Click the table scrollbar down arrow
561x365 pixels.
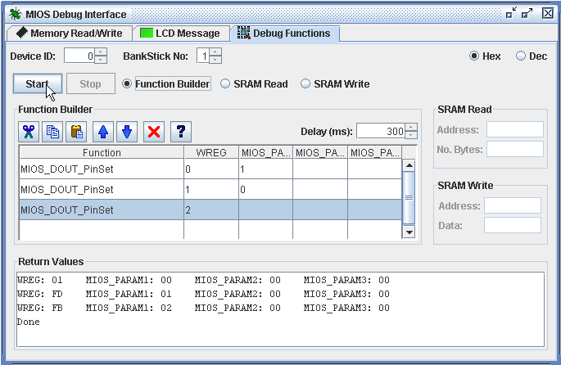409,232
